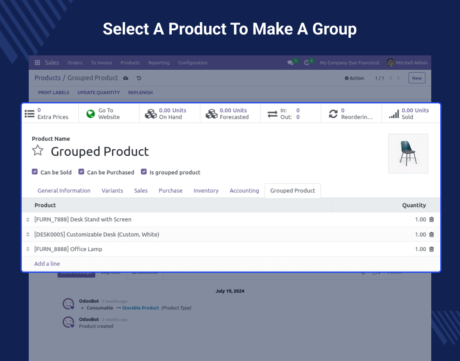Switch to the Purchase tab
This screenshot has height=361, width=460.
coord(170,190)
